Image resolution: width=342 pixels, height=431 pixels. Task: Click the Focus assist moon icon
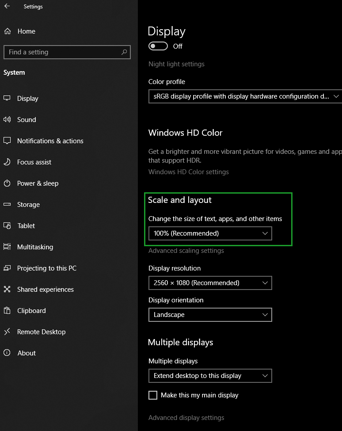pos(7,162)
